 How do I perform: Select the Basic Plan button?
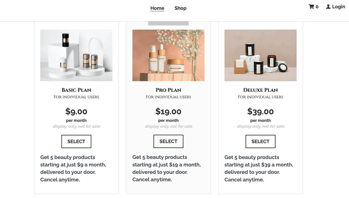(76, 141)
